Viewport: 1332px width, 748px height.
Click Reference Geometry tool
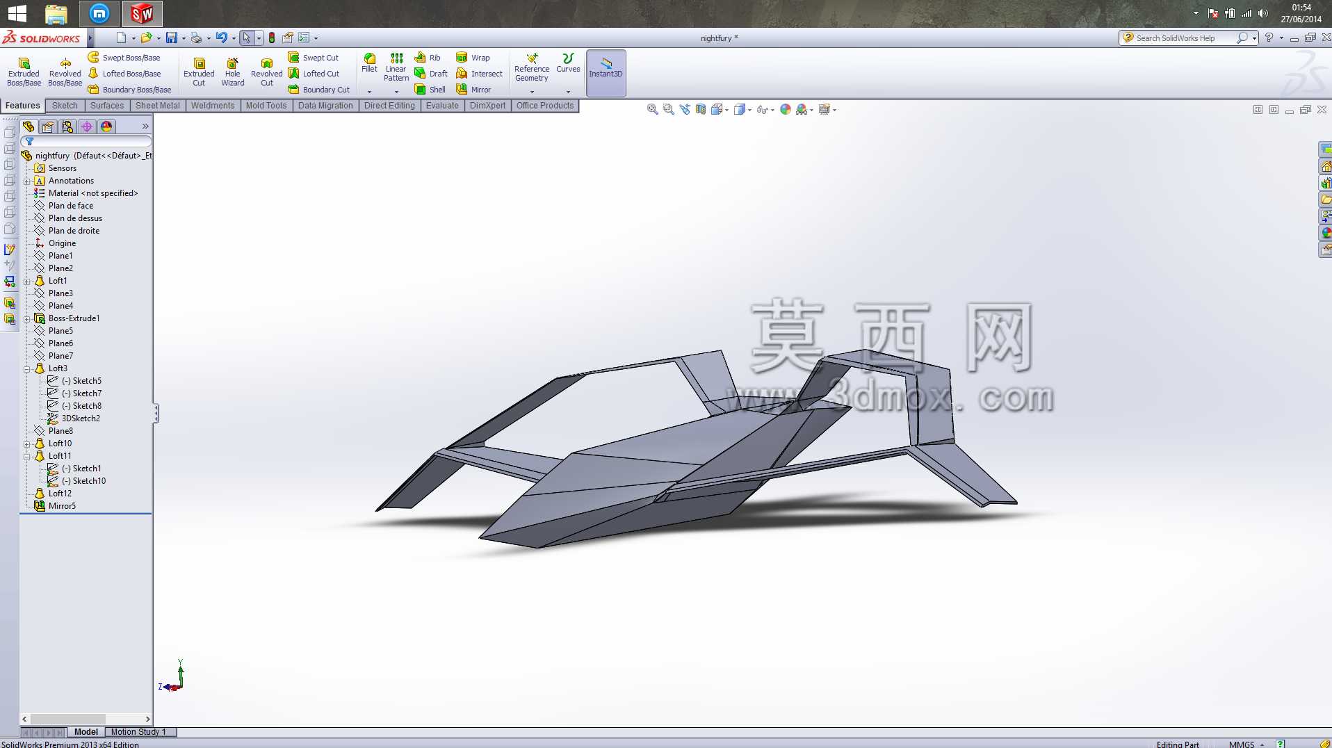point(532,67)
